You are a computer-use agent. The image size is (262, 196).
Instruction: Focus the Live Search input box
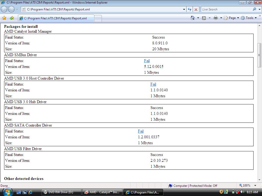226,9
